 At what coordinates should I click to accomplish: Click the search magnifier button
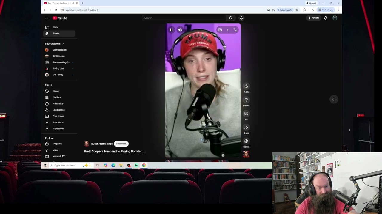231,18
